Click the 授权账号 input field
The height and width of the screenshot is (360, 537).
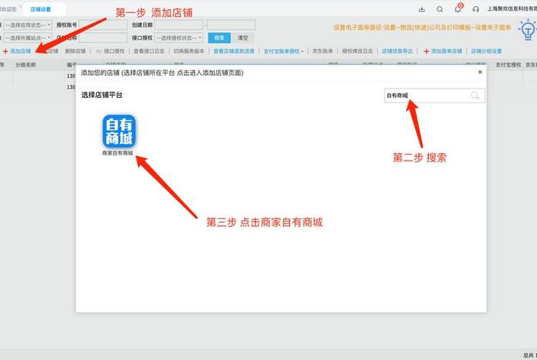coord(103,25)
